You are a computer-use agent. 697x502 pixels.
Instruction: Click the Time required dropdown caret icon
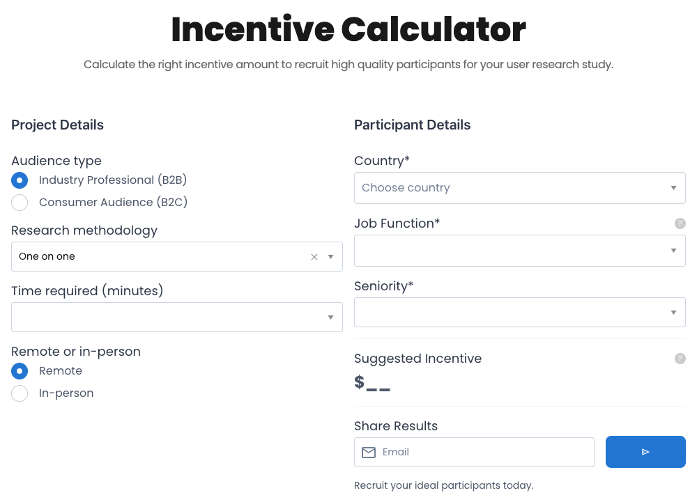(x=330, y=317)
